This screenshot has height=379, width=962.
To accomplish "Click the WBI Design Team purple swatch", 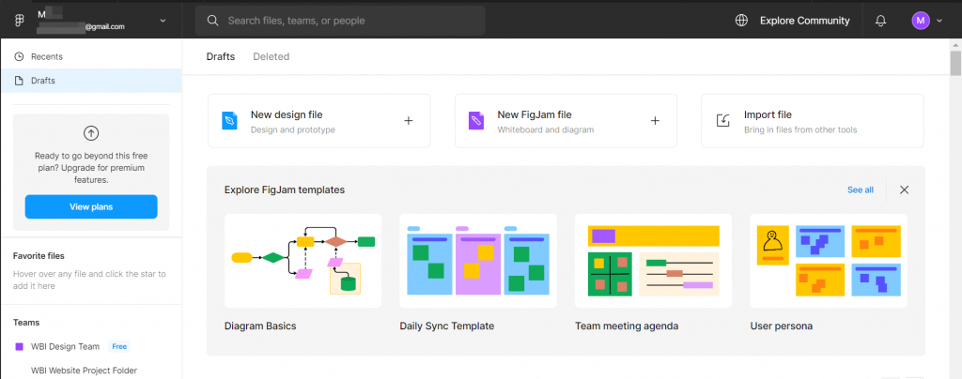I will [x=20, y=346].
